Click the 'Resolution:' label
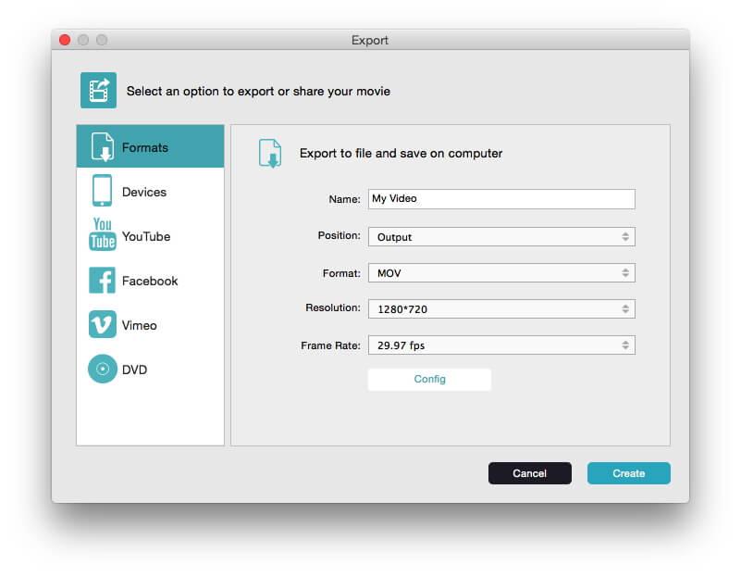Viewport: 741px width, 577px height. 333,307
